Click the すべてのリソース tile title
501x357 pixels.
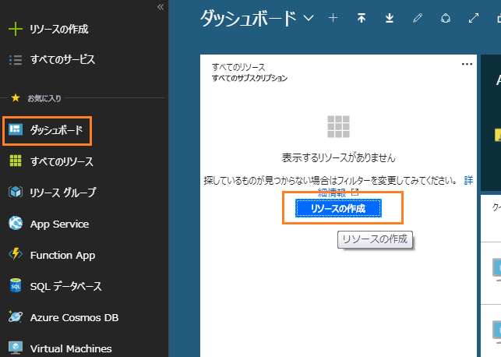[x=238, y=67]
